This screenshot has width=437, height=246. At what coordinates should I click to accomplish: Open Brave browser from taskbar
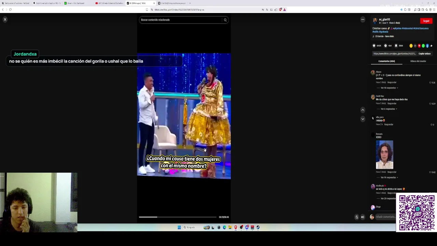coord(236,228)
